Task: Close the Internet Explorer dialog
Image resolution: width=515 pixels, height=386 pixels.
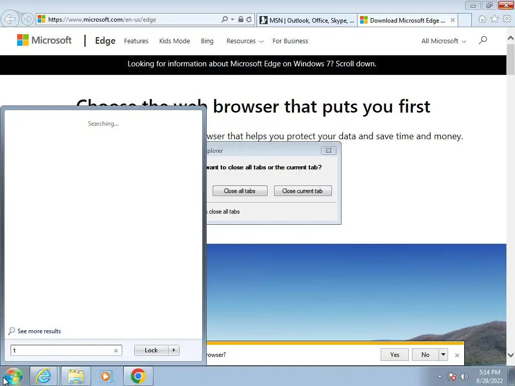Action: [328, 150]
